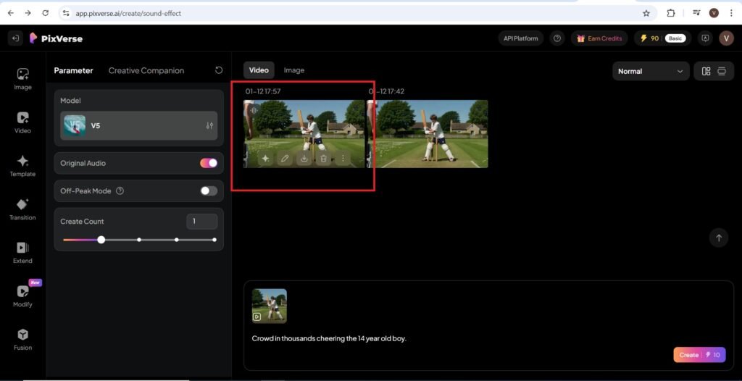Click the Earn Credits button
The width and height of the screenshot is (742, 381).
click(599, 38)
